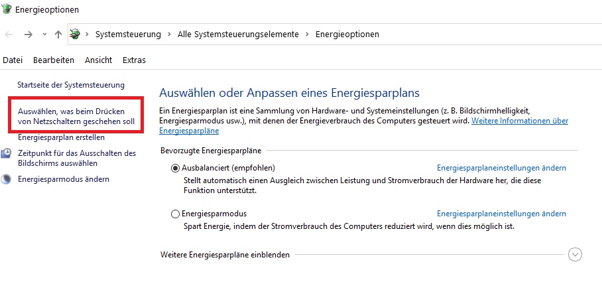The height and width of the screenshot is (282, 602).
Task: Open the Extras menu
Action: click(x=134, y=60)
